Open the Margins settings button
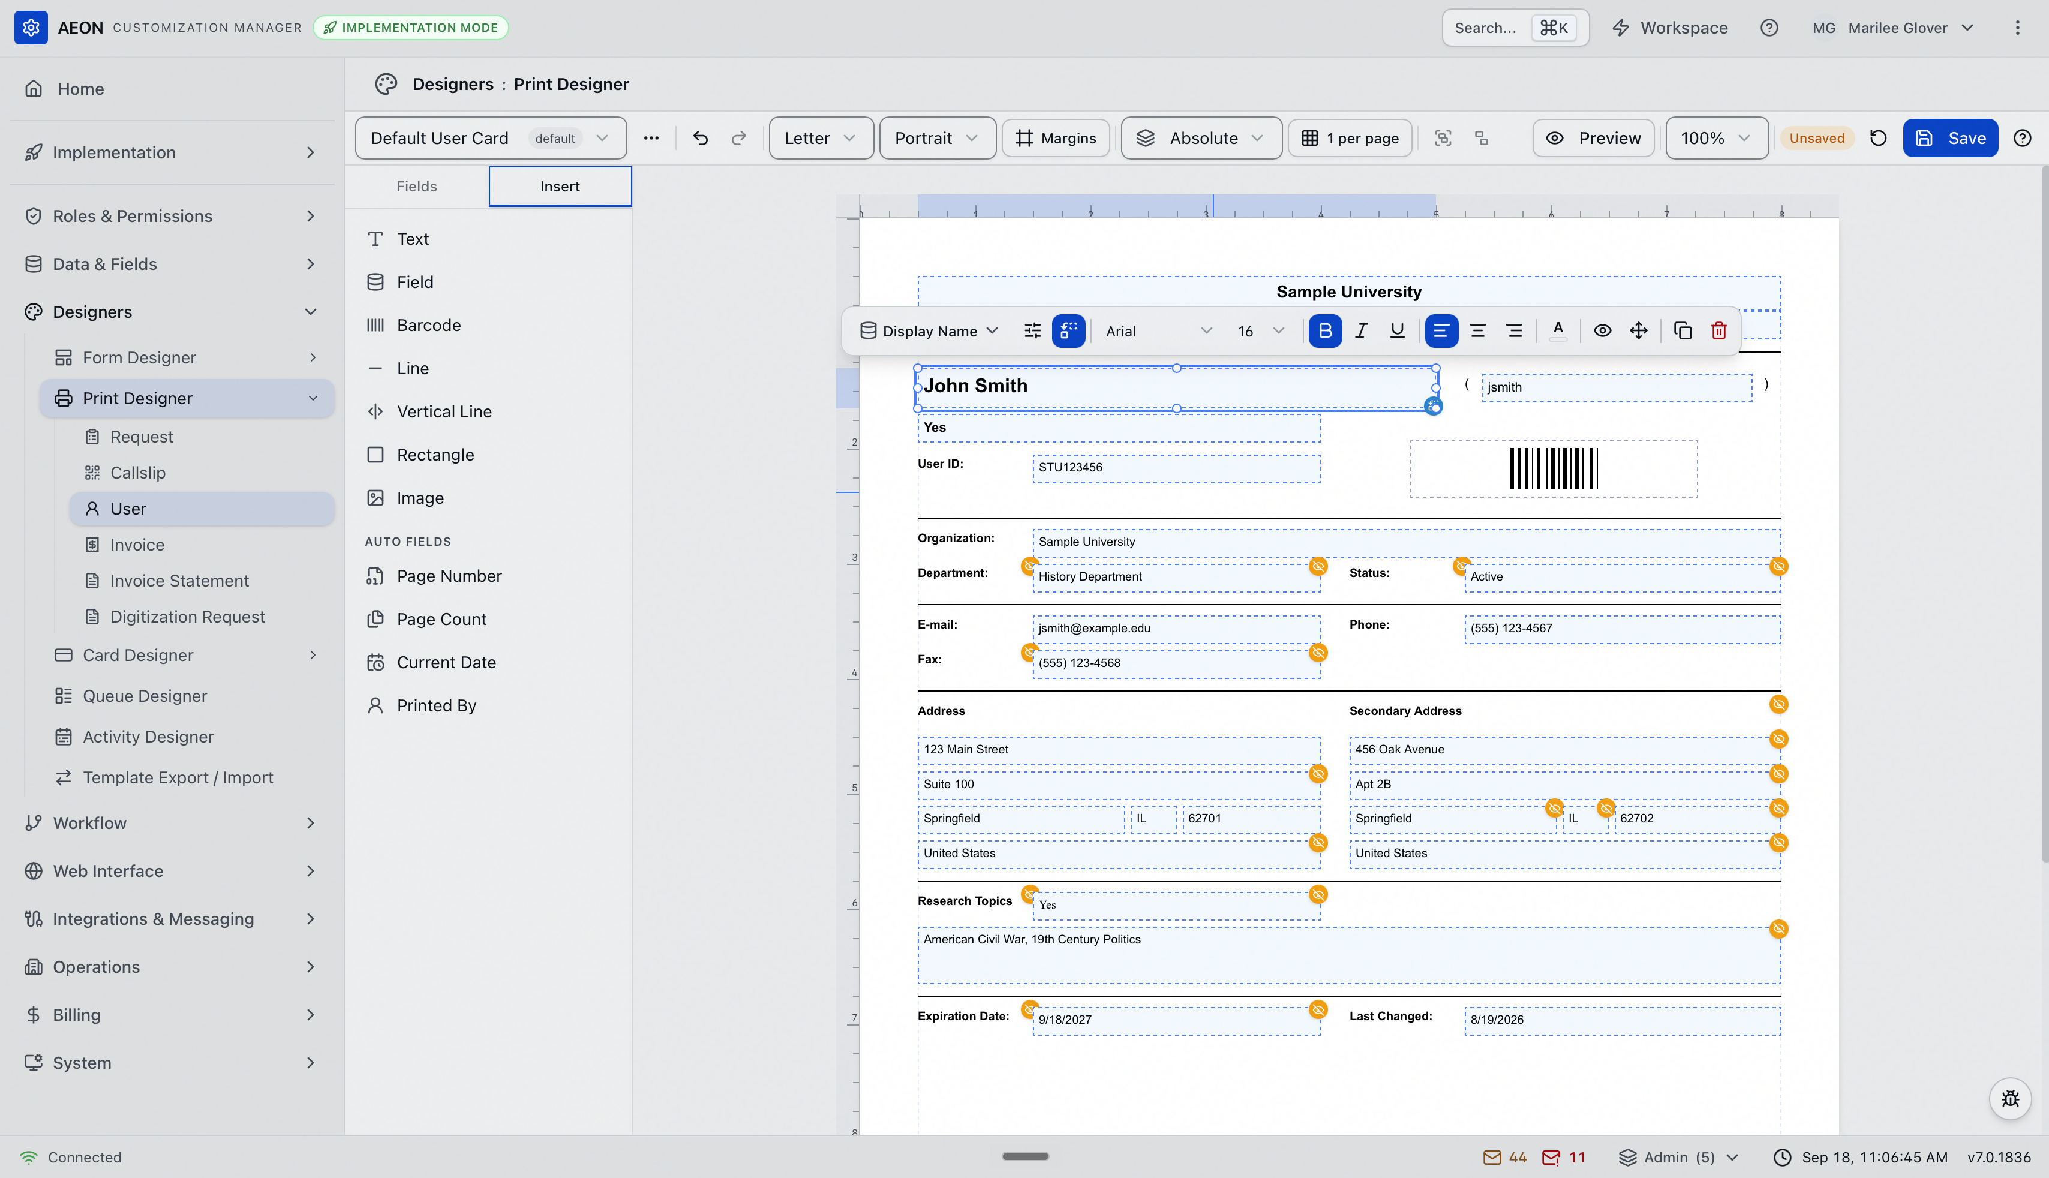This screenshot has width=2049, height=1178. (x=1056, y=139)
